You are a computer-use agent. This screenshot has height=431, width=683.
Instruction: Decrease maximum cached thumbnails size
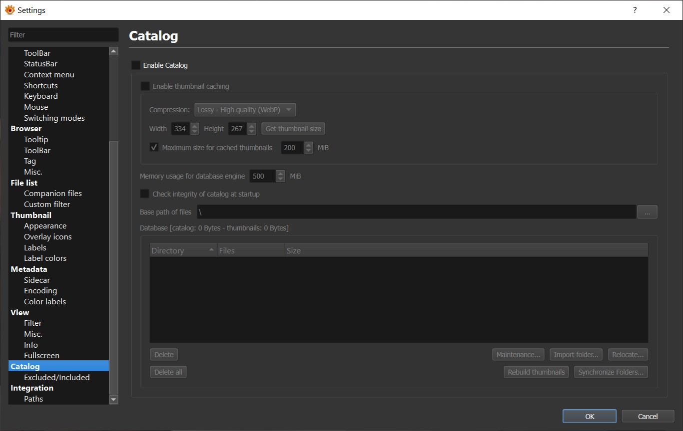(x=308, y=151)
